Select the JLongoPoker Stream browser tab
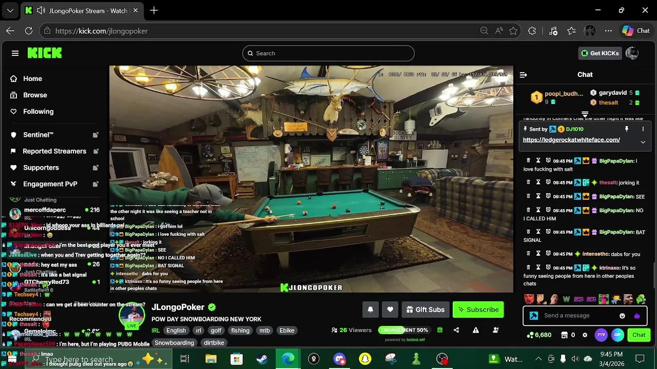This screenshot has height=369, width=657. (x=82, y=10)
